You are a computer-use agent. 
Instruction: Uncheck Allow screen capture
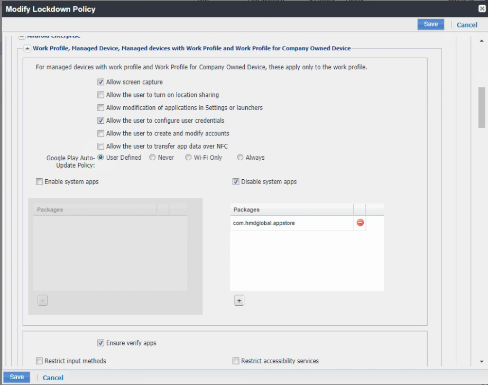100,82
